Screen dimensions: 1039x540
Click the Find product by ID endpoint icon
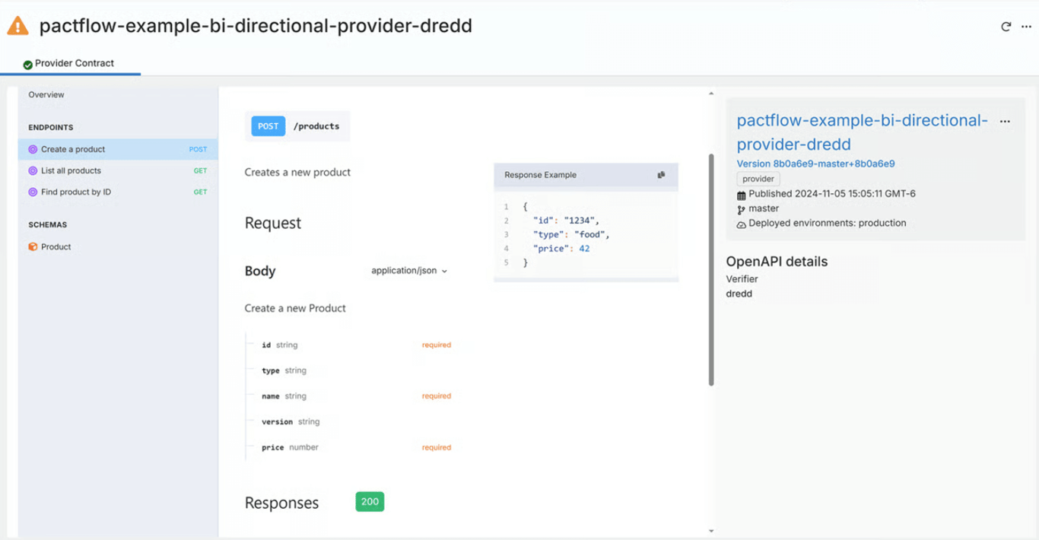[x=33, y=192]
